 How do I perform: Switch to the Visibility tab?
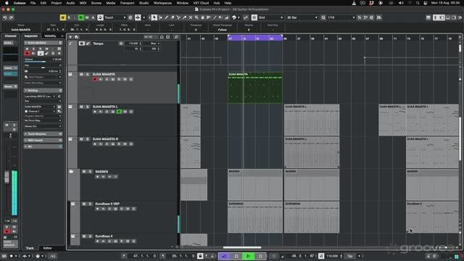pyautogui.click(x=50, y=36)
